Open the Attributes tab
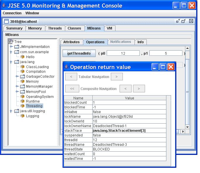Viewport: 200px width, 173px height. [71, 42]
